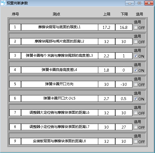The image size is (155, 153).
Task: Click the 安装板背面与摩擦块表面的距离L8 field
Action: pyautogui.click(x=59, y=141)
